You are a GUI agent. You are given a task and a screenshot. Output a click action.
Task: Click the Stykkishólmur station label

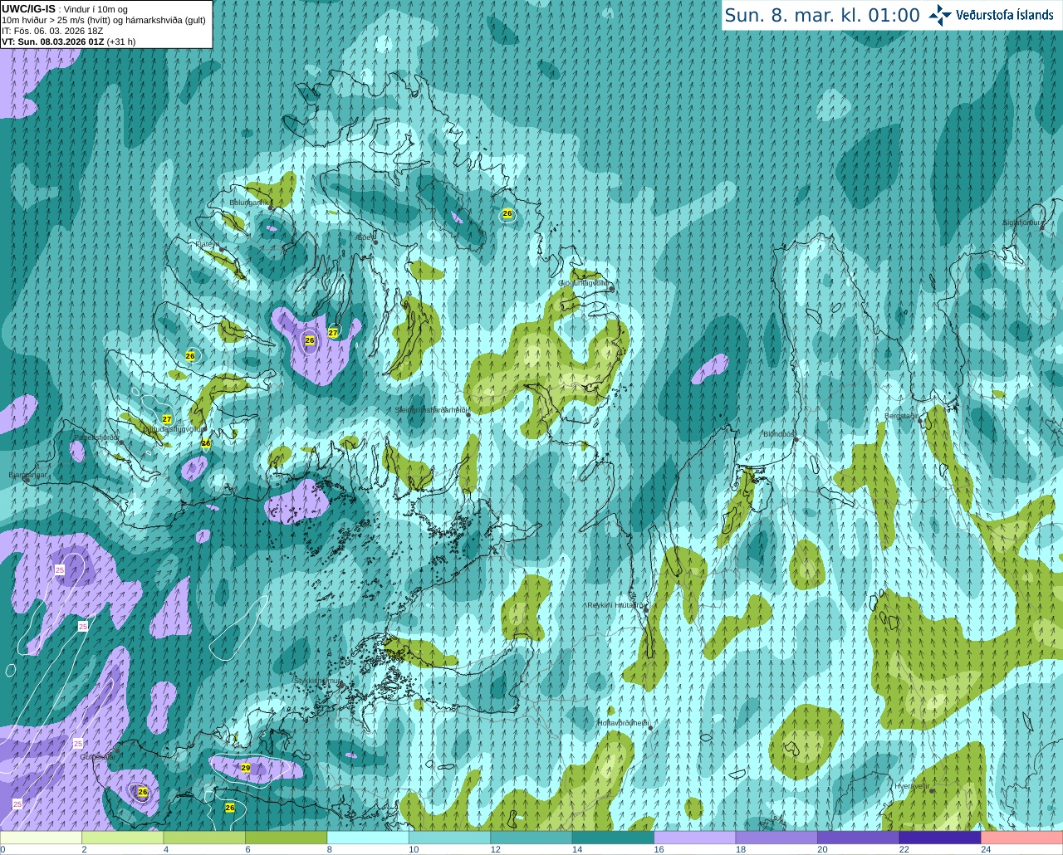click(316, 680)
